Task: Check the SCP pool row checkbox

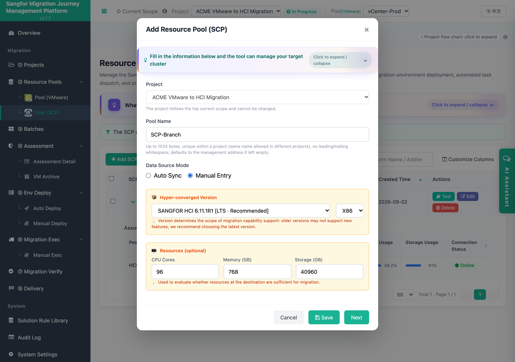Action: [x=113, y=201]
